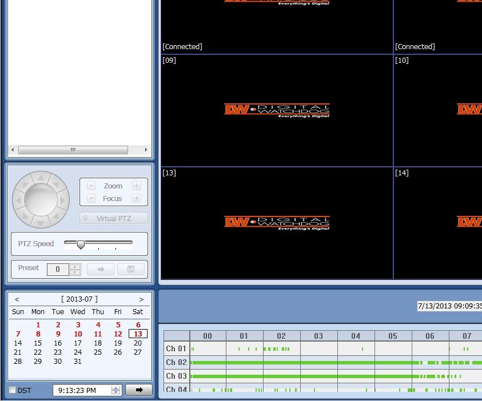
Task: Decrease the Preset number with down stepper
Action: (x=75, y=272)
